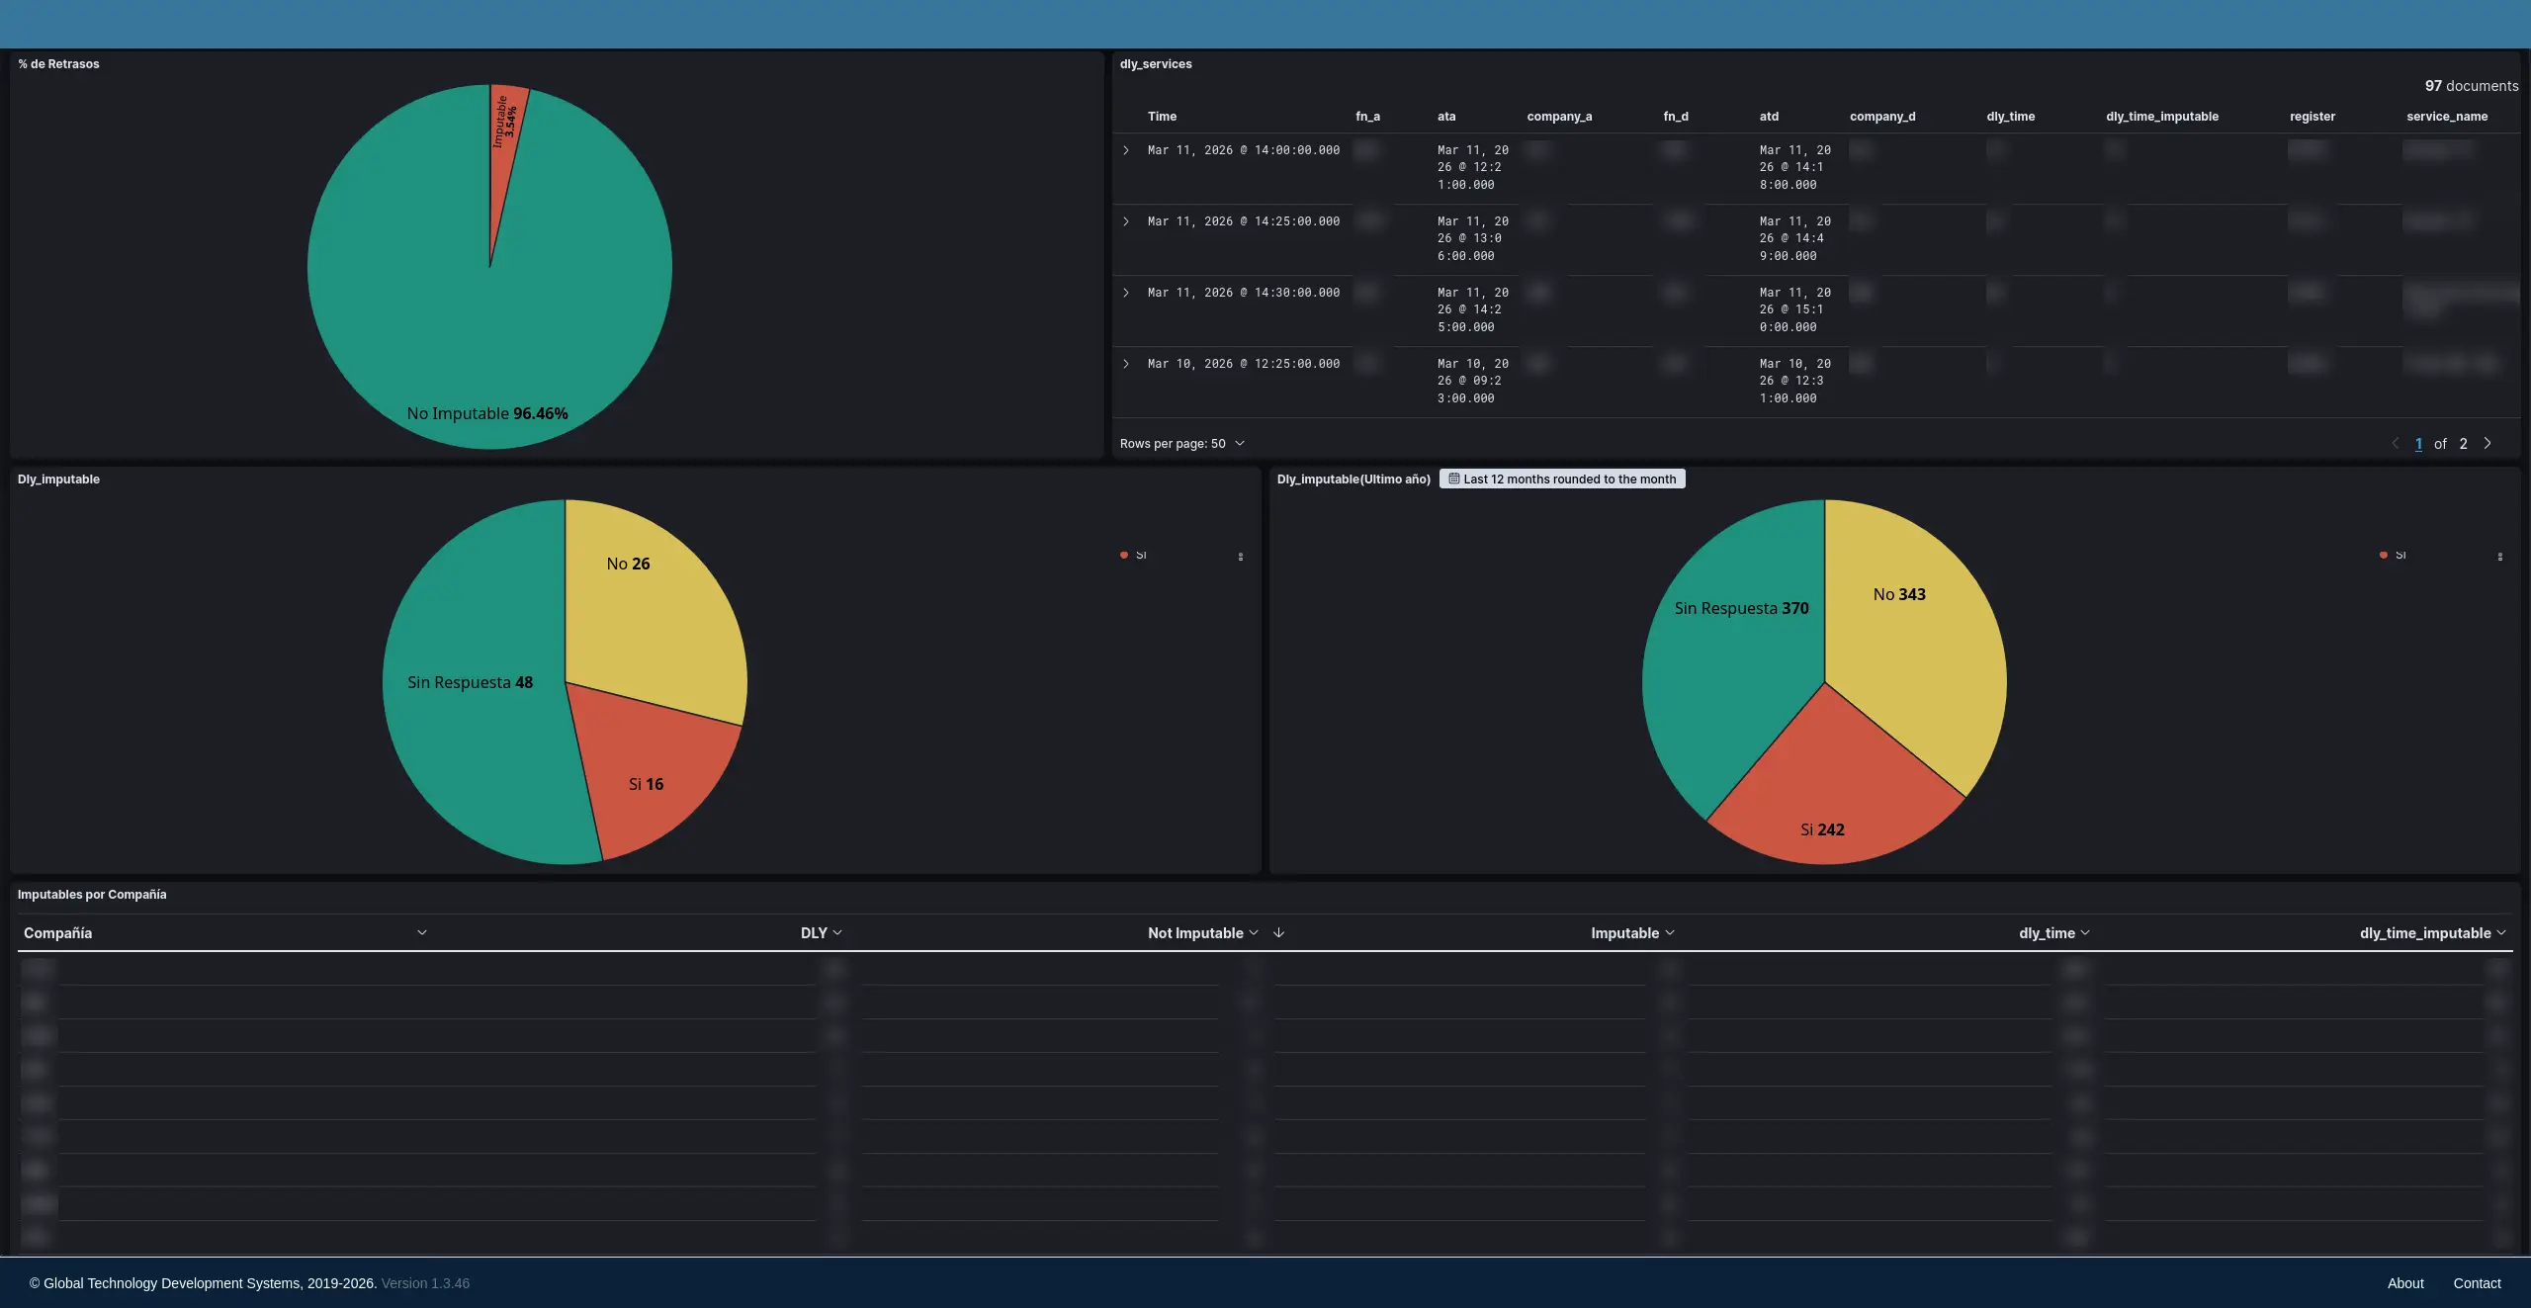Screen dimensions: 2531x1308
Task: Open Compañía column options chevron
Action: [x=422, y=932]
